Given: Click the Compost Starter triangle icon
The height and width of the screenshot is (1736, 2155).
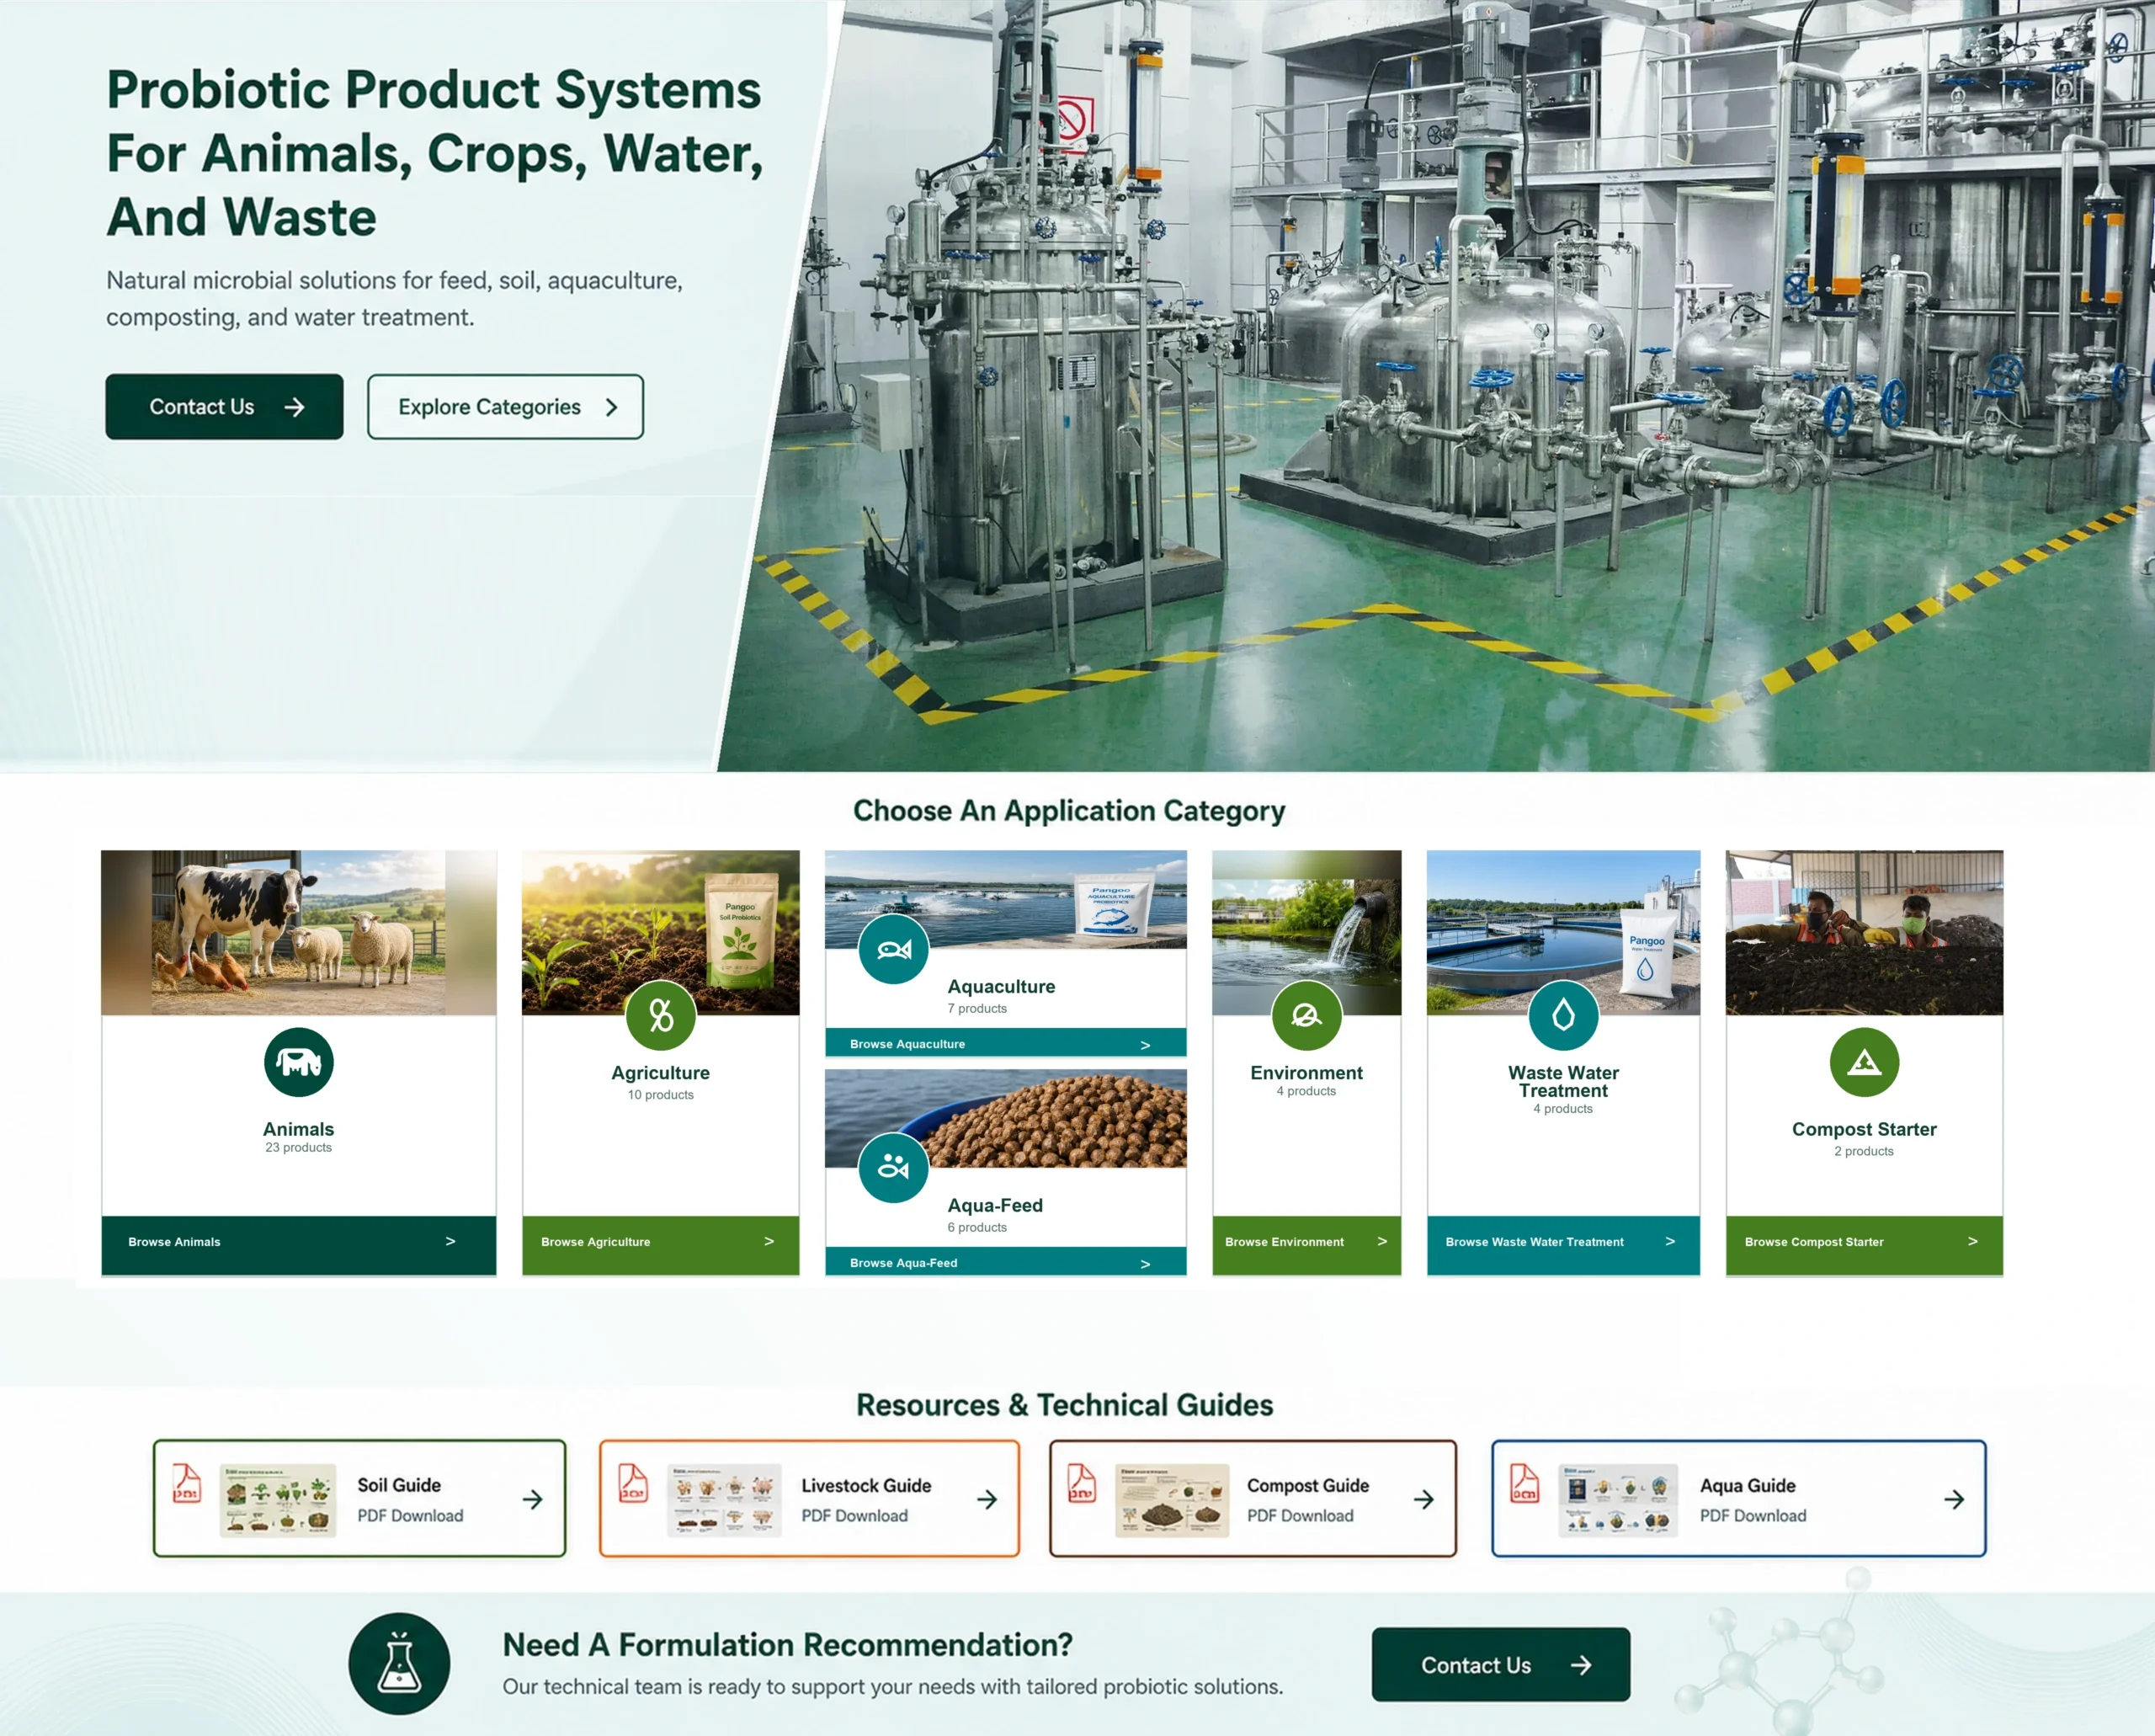Looking at the screenshot, I should (x=1864, y=1062).
